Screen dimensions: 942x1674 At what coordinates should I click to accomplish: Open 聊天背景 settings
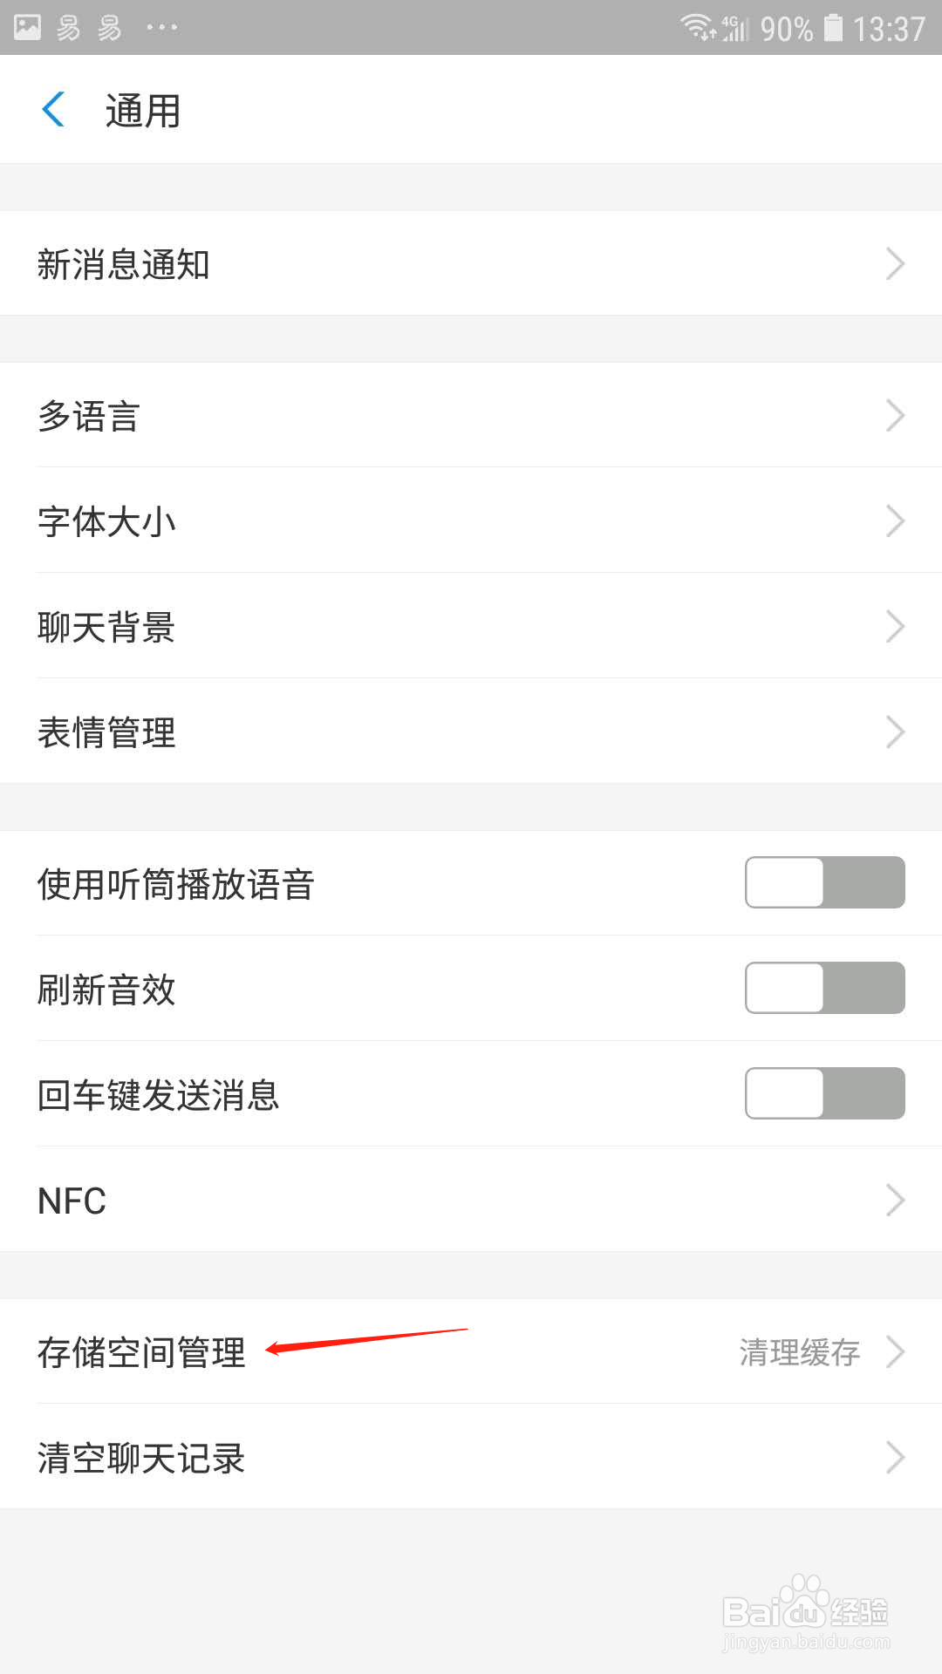click(x=471, y=626)
